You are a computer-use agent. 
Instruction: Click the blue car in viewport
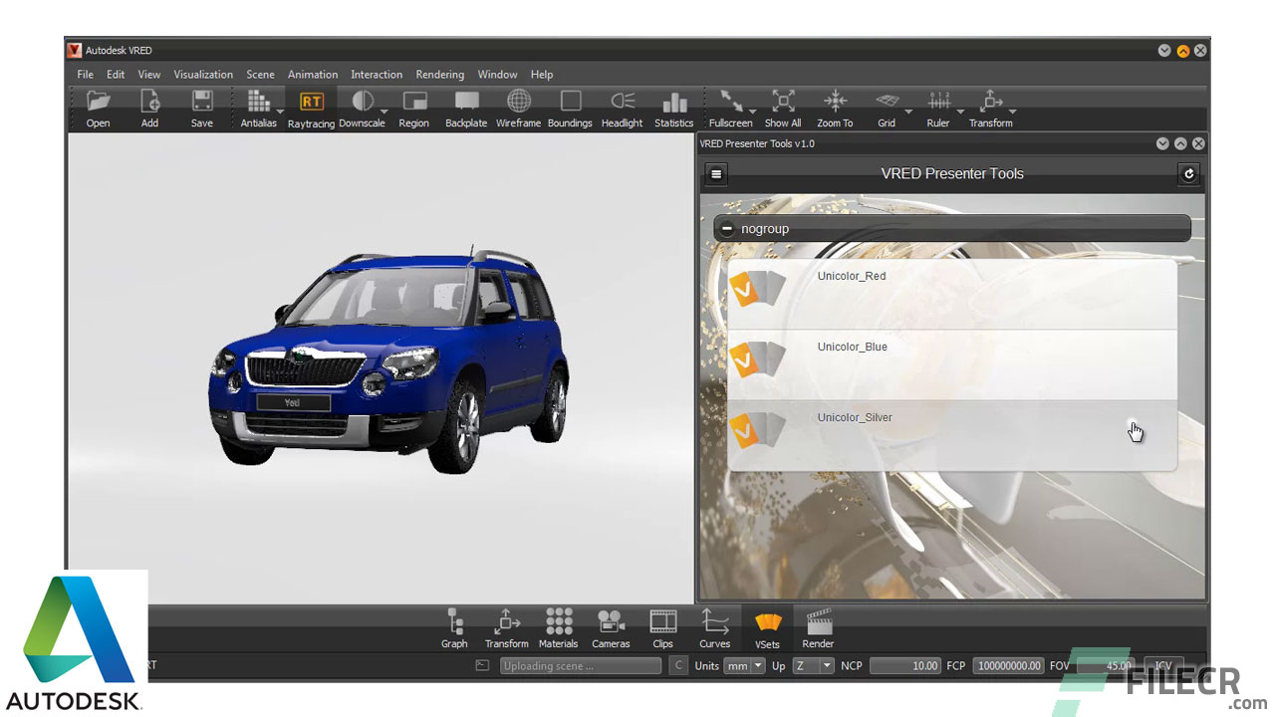(388, 358)
